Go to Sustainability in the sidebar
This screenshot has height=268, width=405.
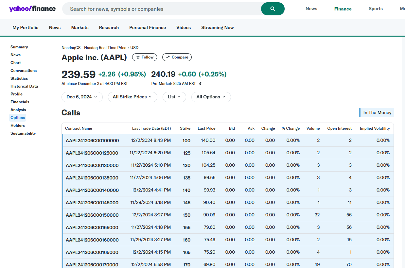pos(23,133)
